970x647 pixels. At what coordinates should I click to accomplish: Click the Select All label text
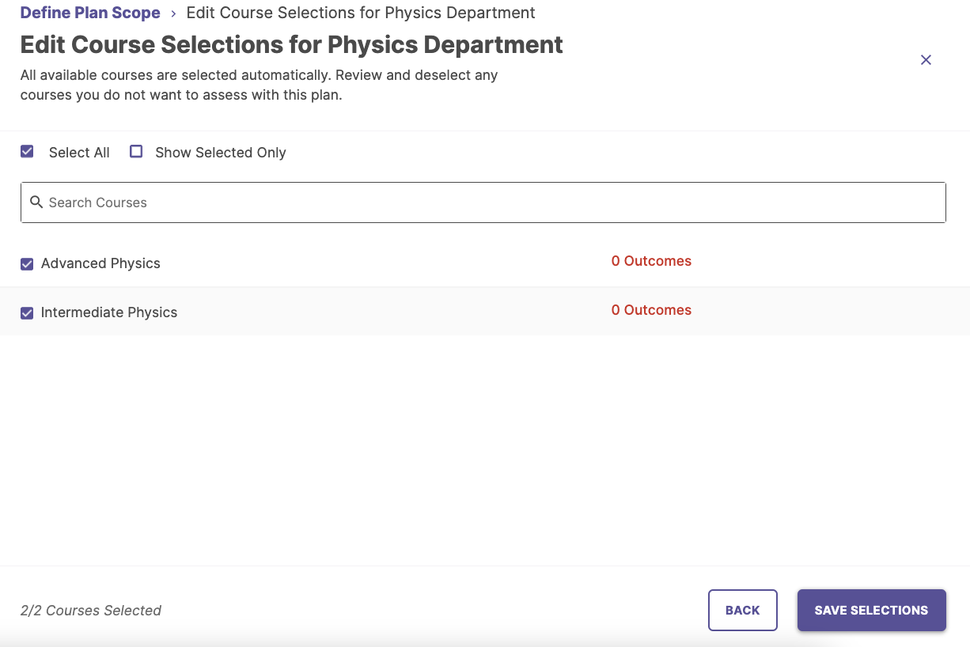pyautogui.click(x=79, y=152)
